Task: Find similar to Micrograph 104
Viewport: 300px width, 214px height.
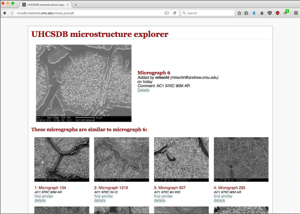Action: (44, 196)
